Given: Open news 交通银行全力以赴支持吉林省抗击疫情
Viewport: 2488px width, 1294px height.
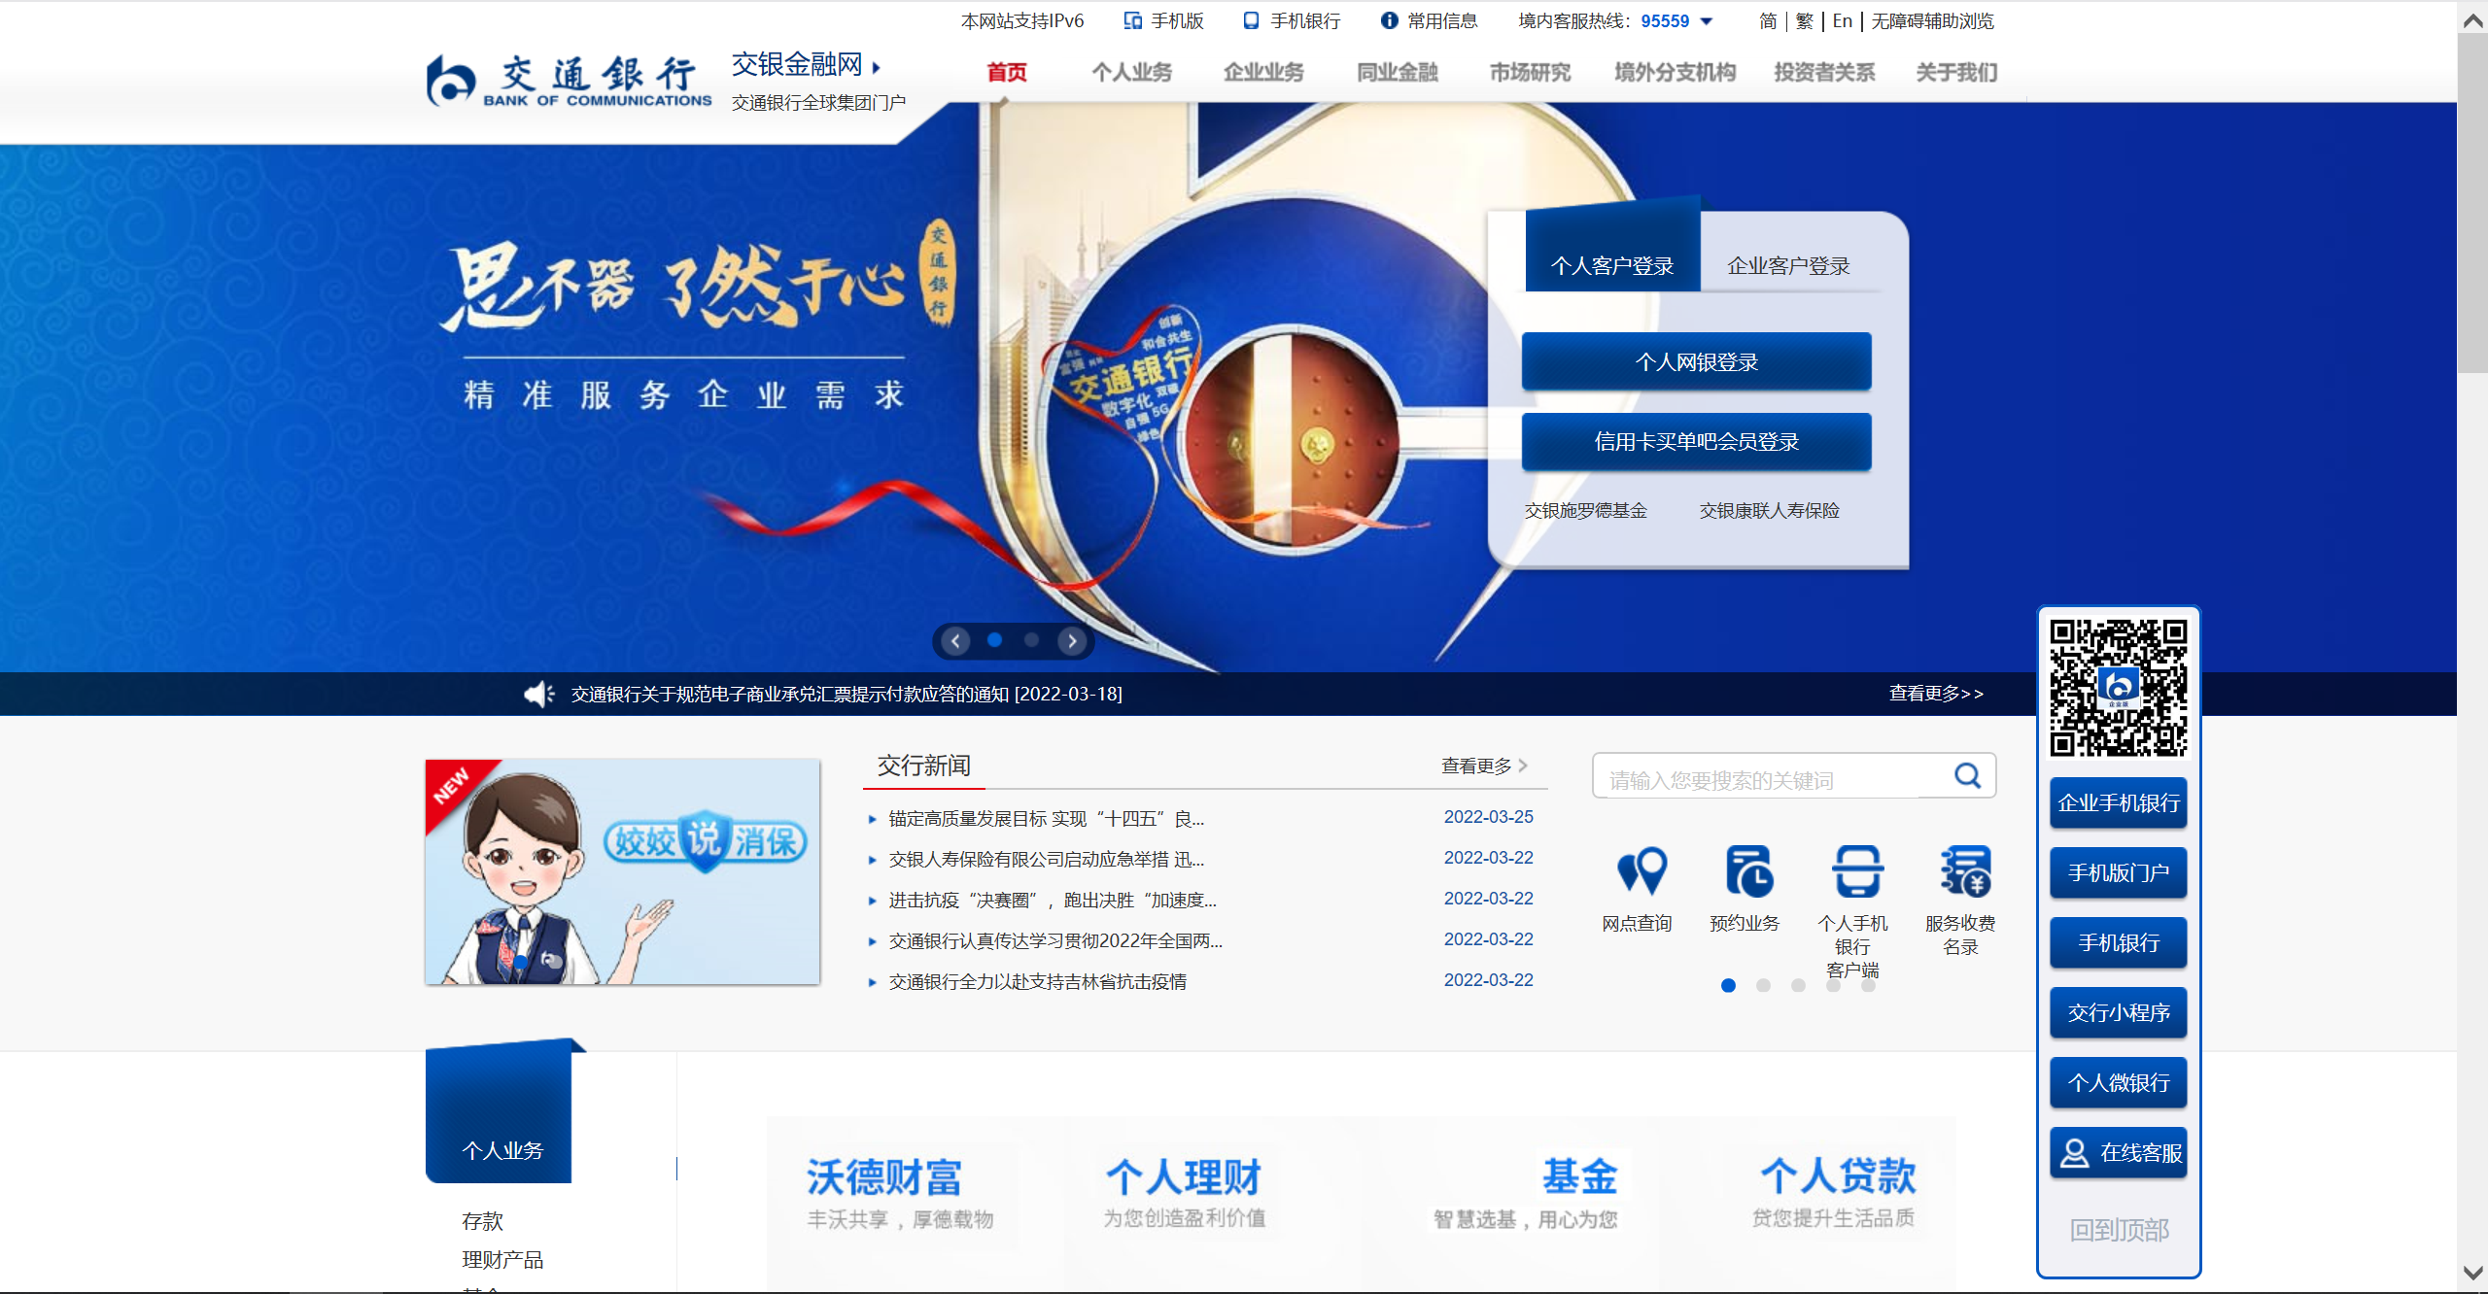Looking at the screenshot, I should coord(1038,981).
